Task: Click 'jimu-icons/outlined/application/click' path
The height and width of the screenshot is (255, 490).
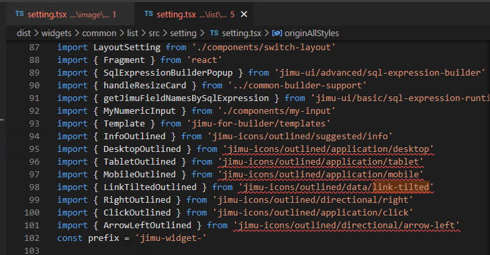Action: (313, 213)
